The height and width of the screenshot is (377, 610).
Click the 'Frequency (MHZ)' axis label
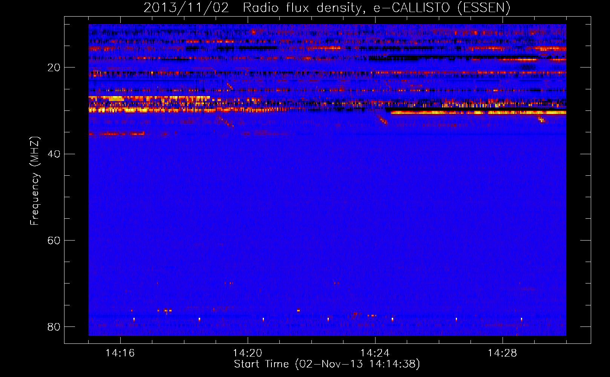(34, 181)
